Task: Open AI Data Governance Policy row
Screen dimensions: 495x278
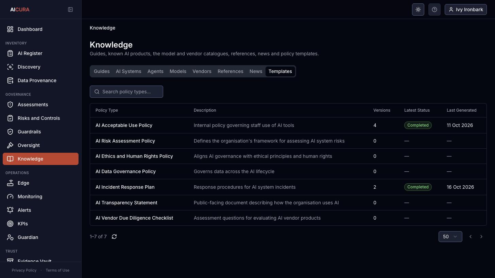Action: (x=288, y=171)
